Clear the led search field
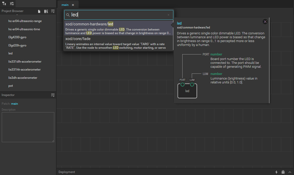The height and width of the screenshot is (175, 294). (169, 15)
